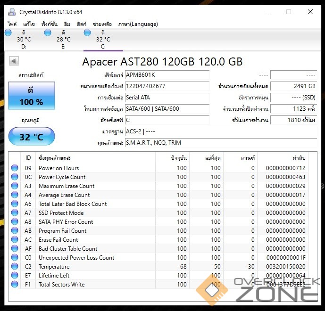This screenshot has height=311, width=325.
Task: Click the ID column header
Action: click(28, 158)
